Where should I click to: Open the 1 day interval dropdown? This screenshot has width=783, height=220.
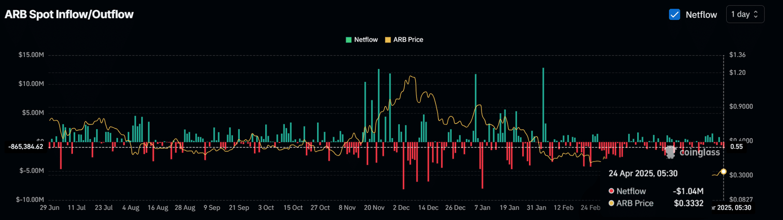coord(744,15)
